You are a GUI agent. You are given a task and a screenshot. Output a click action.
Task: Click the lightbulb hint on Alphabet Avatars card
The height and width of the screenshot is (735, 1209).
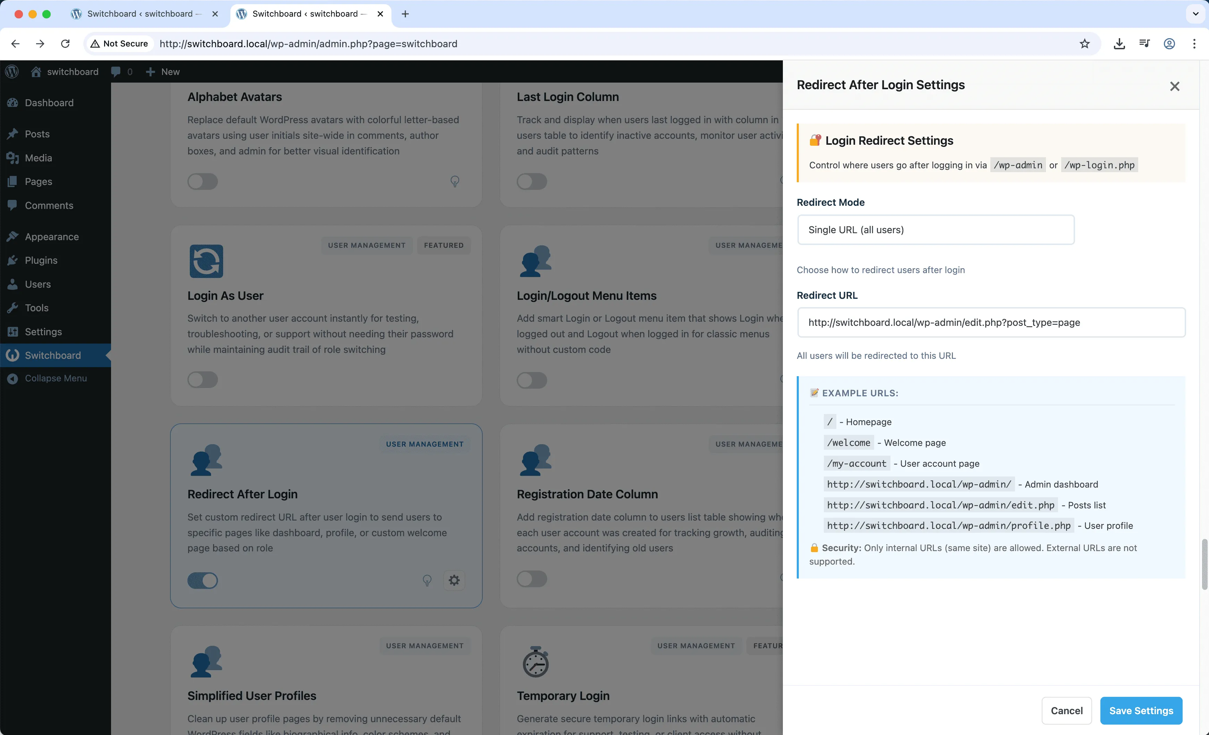tap(455, 181)
